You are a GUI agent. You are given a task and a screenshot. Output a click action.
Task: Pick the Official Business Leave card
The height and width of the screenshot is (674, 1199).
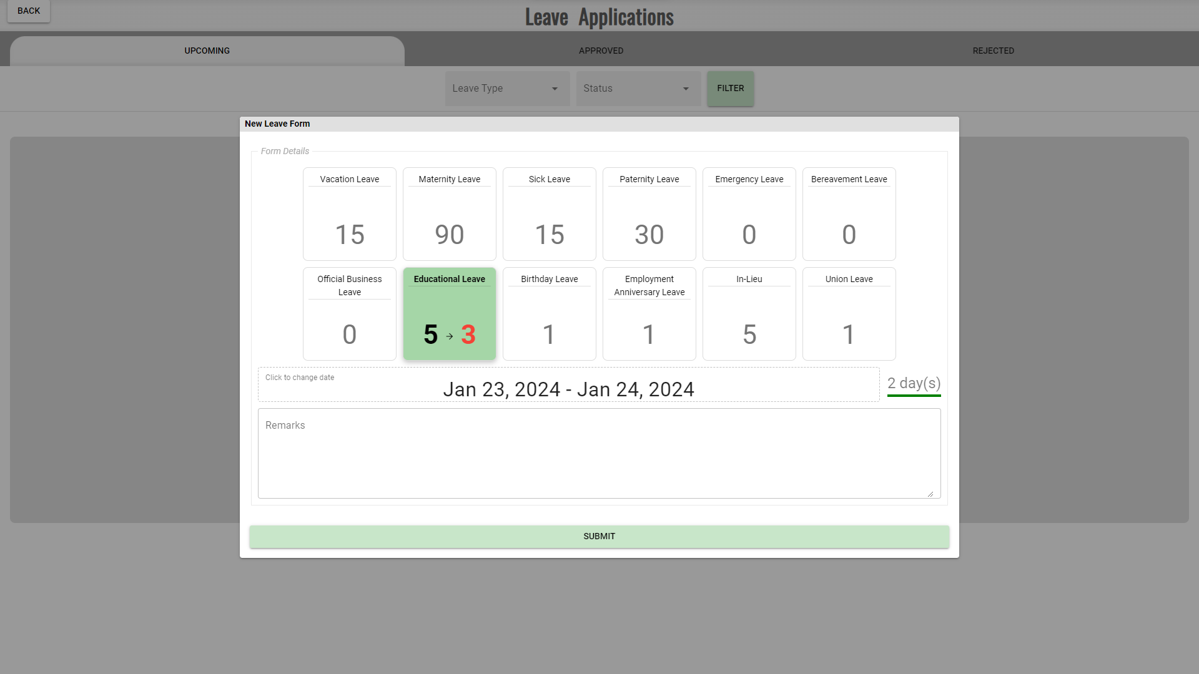click(349, 314)
